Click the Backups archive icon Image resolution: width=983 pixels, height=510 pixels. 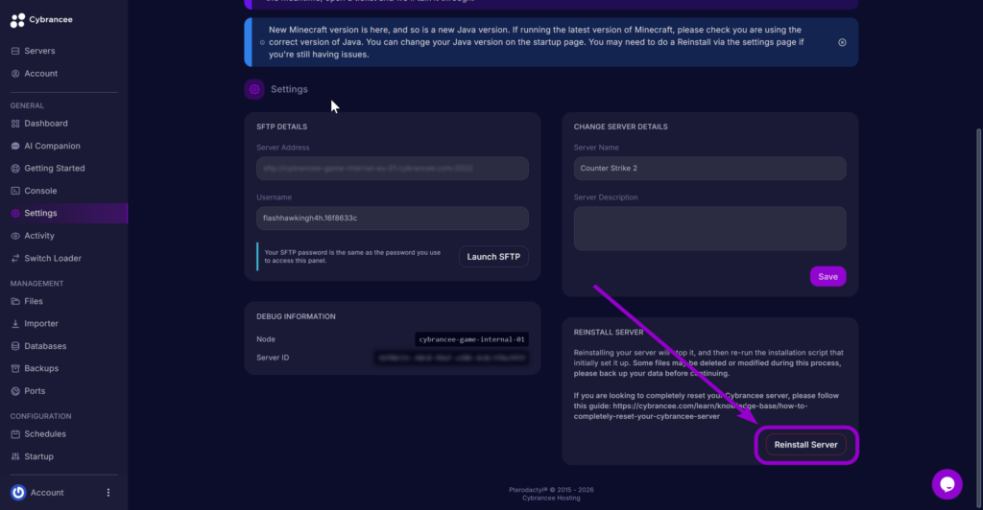coord(15,368)
